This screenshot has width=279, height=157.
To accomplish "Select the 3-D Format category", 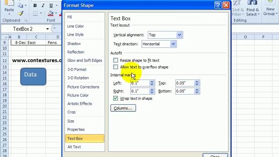I will pos(85,69).
